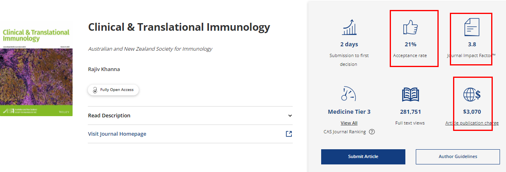
Task: Click the open lock Fully Open Access badge
Action: tap(113, 90)
